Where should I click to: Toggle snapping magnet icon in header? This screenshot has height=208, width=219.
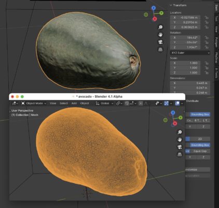point(127,103)
